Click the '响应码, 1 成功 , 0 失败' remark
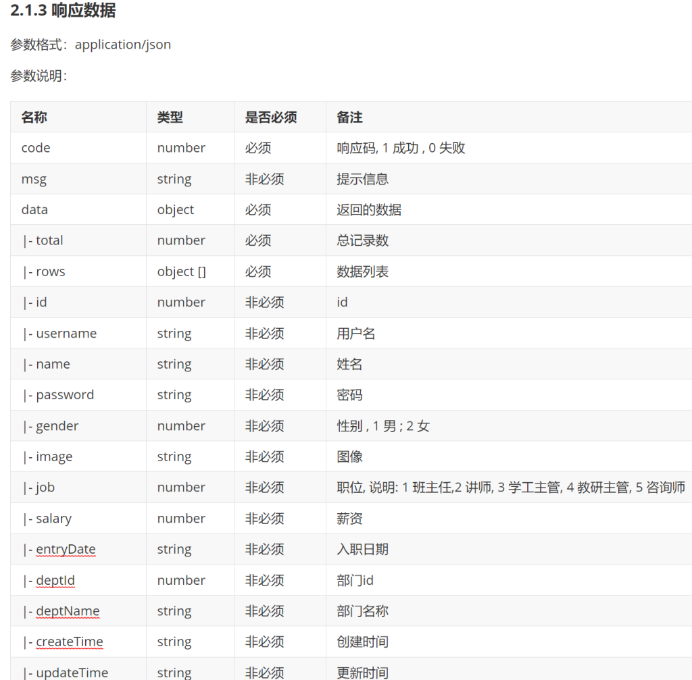Screen dimensions: 692x680 (x=401, y=148)
